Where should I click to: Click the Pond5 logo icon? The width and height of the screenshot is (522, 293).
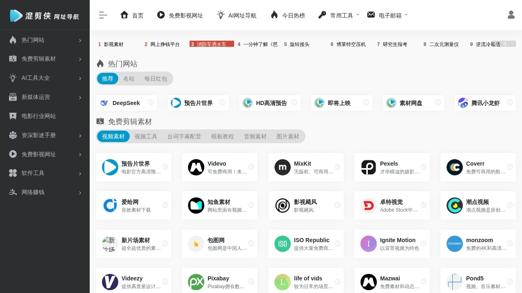455,282
